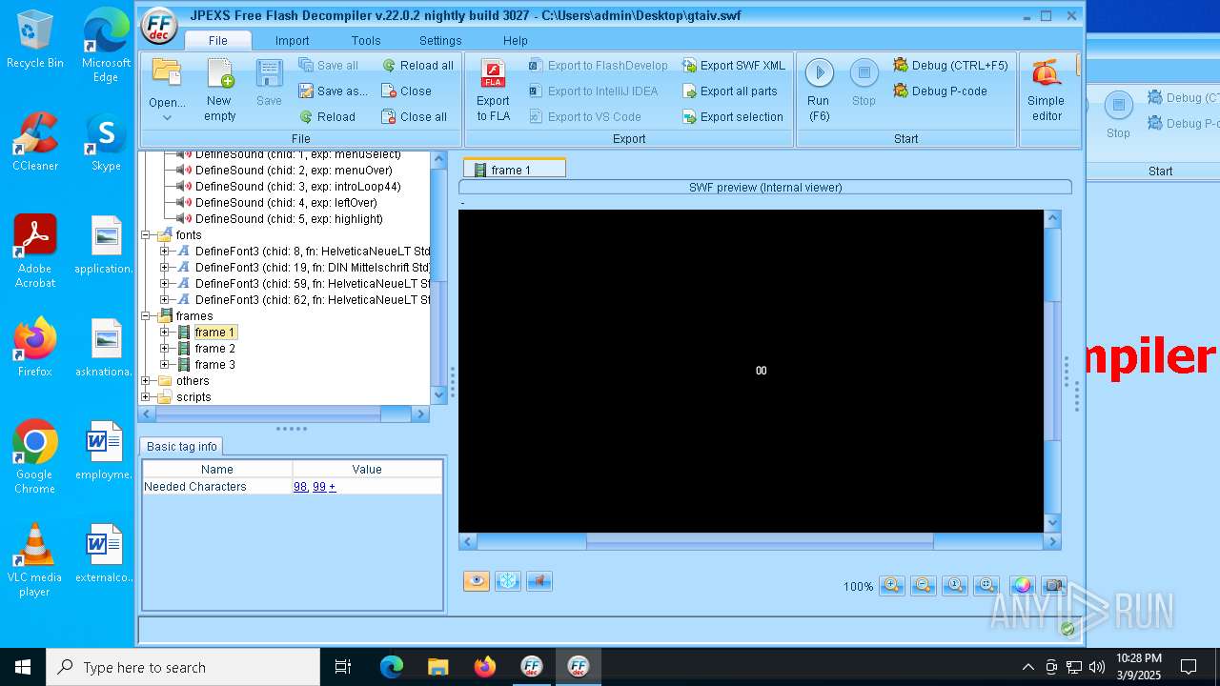The width and height of the screenshot is (1220, 686).
Task: Expand DefineFont3 chid 62 node
Action: coord(164,300)
